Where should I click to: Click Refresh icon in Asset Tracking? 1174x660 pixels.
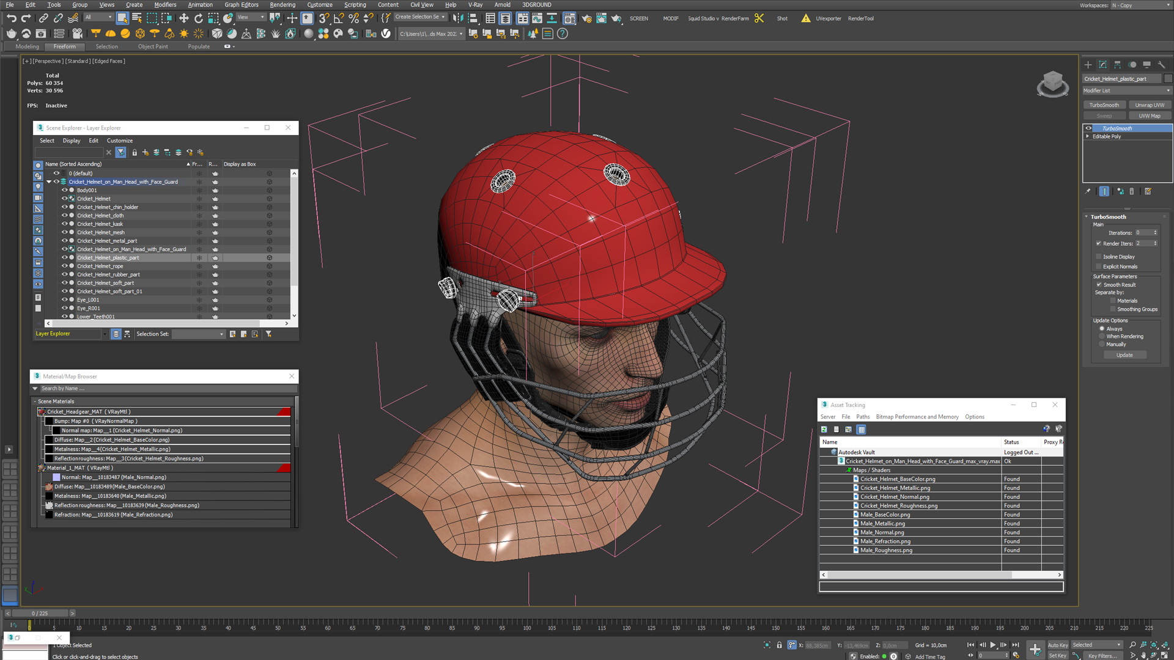point(824,430)
